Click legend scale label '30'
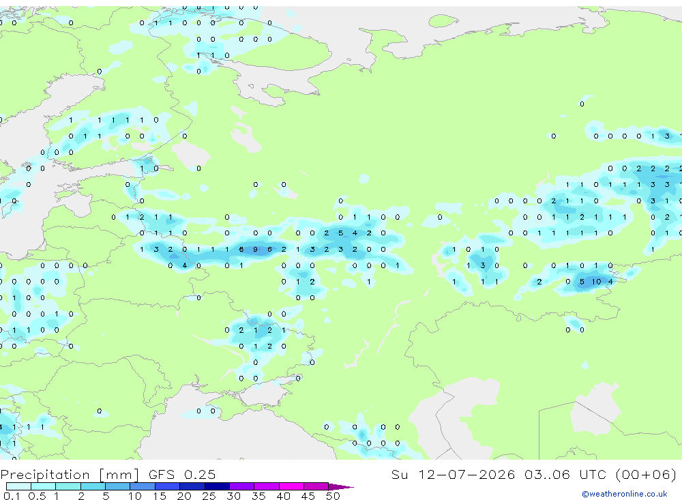Image resolution: width=682 pixels, height=500 pixels. (x=233, y=496)
